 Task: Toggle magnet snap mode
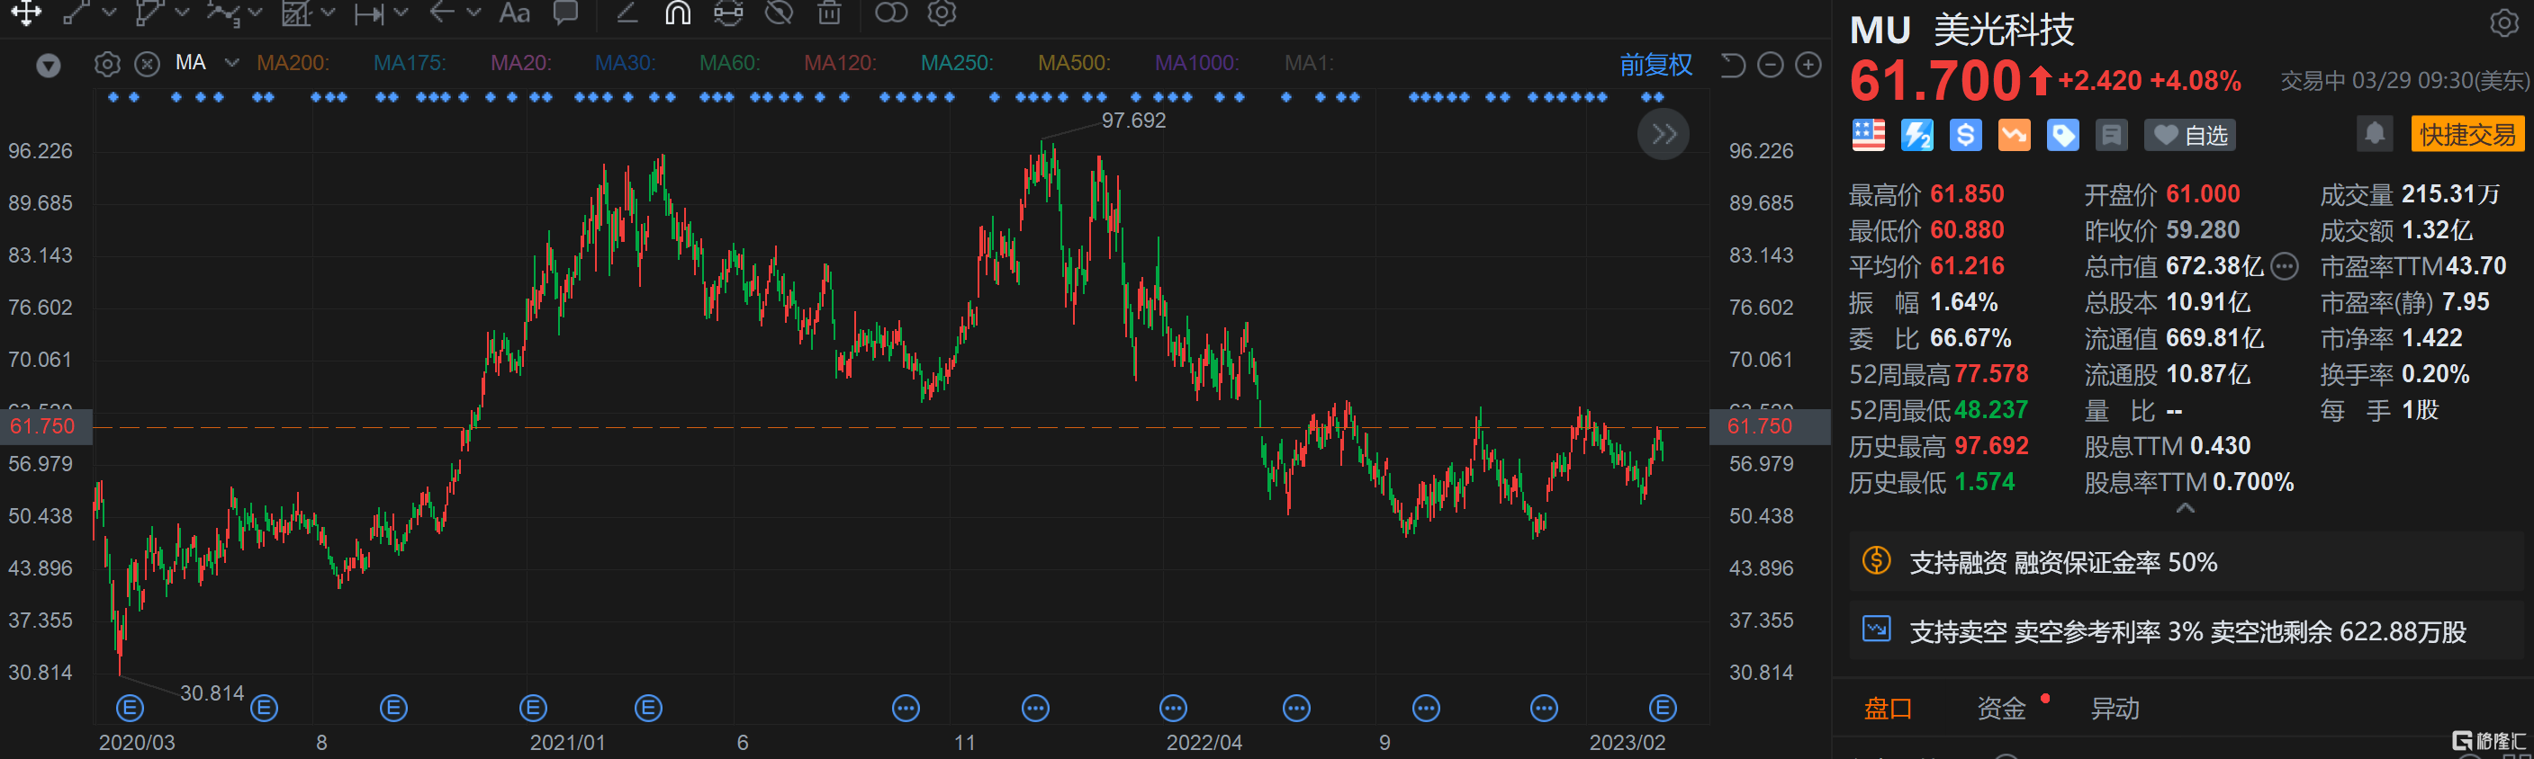678,13
